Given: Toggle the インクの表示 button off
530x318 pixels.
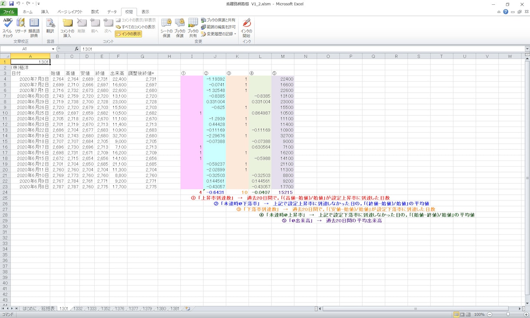Looking at the screenshot, I should pos(128,34).
